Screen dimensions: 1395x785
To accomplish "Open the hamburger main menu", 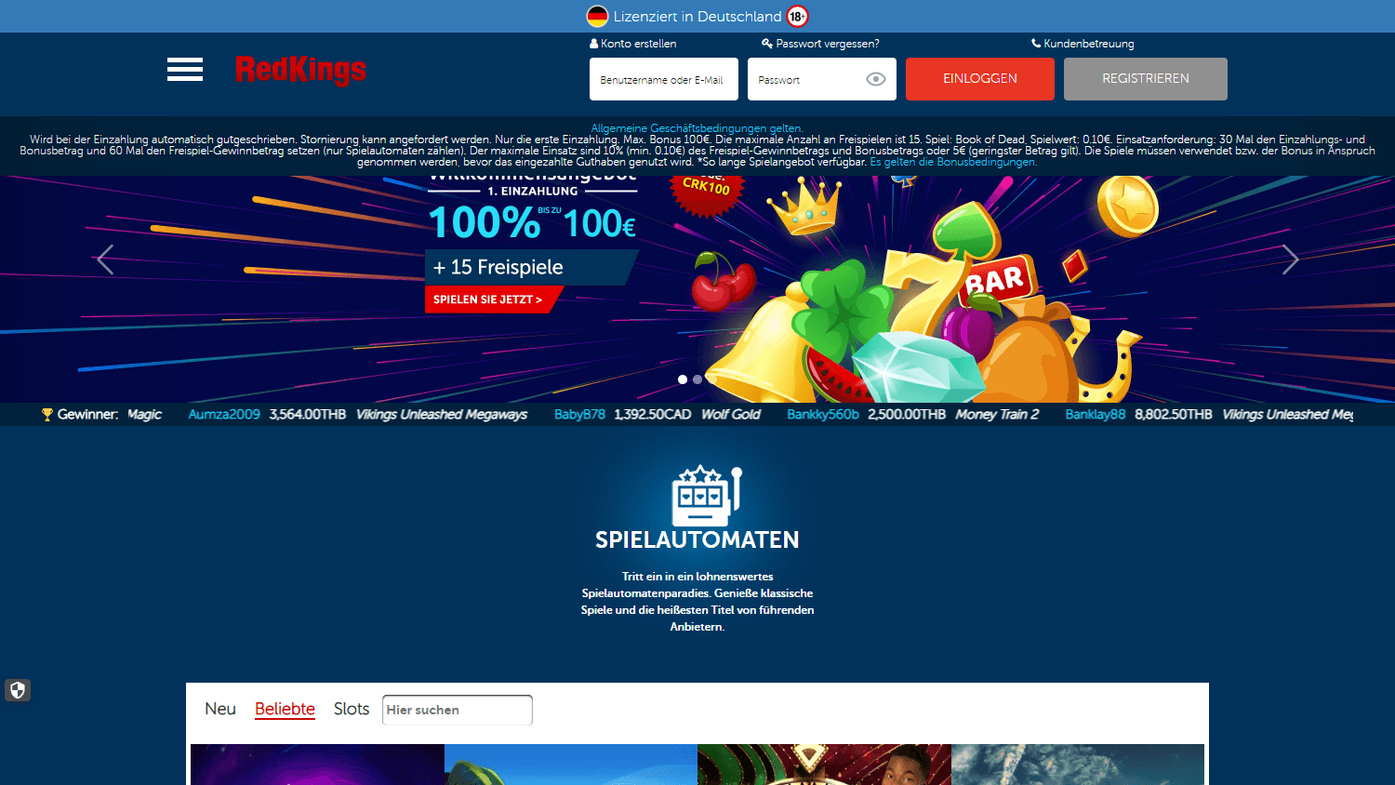I will click(x=185, y=70).
